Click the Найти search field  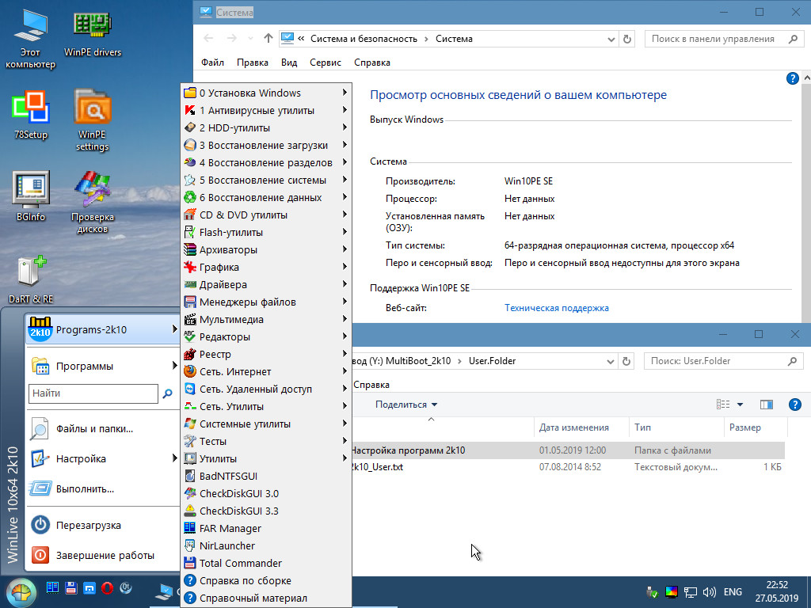point(93,393)
